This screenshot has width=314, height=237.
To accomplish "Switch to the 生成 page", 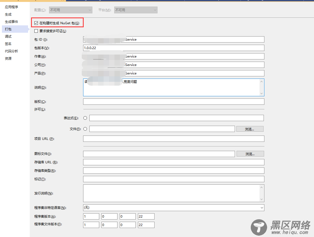I will coord(8,14).
